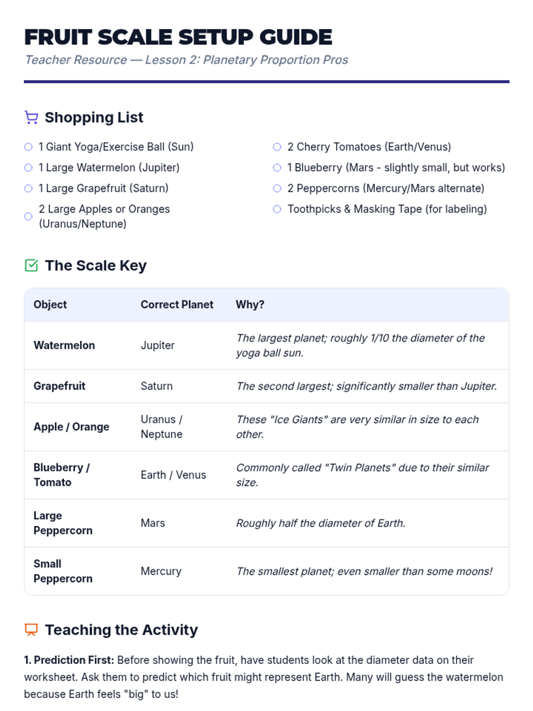Click the orange presentation board icon

click(31, 630)
